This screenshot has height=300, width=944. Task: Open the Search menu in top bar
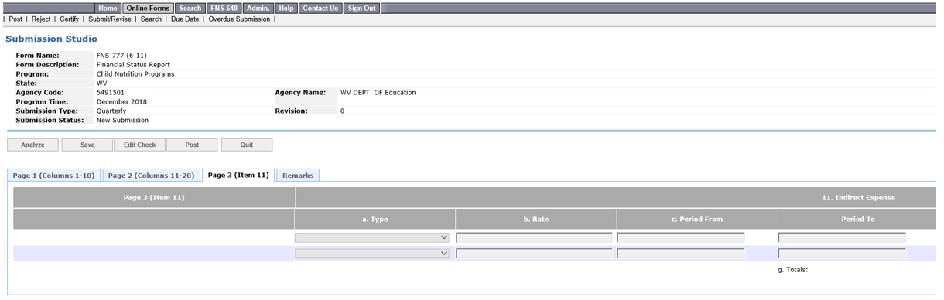click(x=190, y=8)
